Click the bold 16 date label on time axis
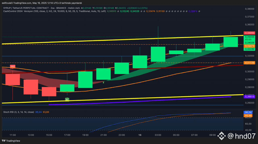 pos(140,135)
